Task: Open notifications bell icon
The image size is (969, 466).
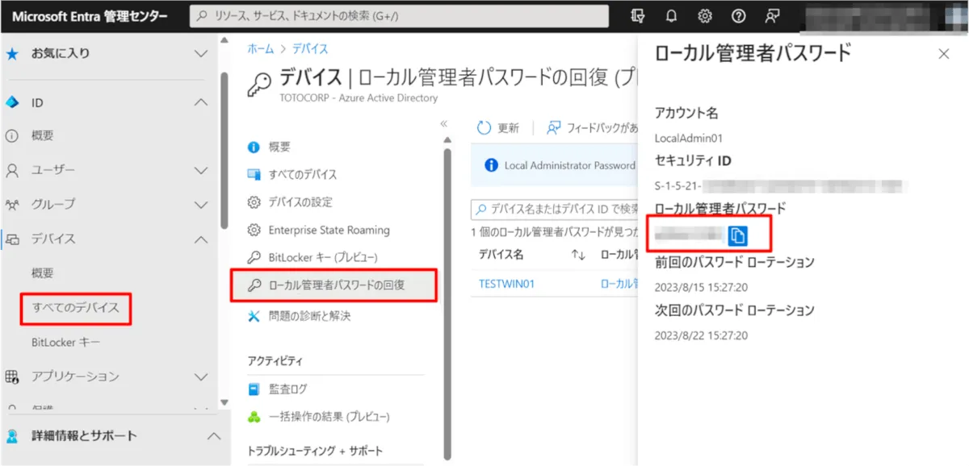Action: 671,16
